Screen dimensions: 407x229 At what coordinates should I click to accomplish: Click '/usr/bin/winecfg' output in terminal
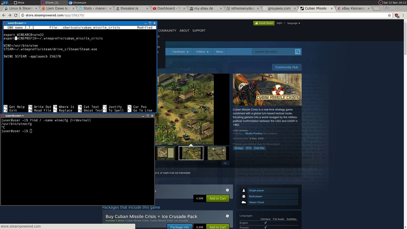coord(17,124)
